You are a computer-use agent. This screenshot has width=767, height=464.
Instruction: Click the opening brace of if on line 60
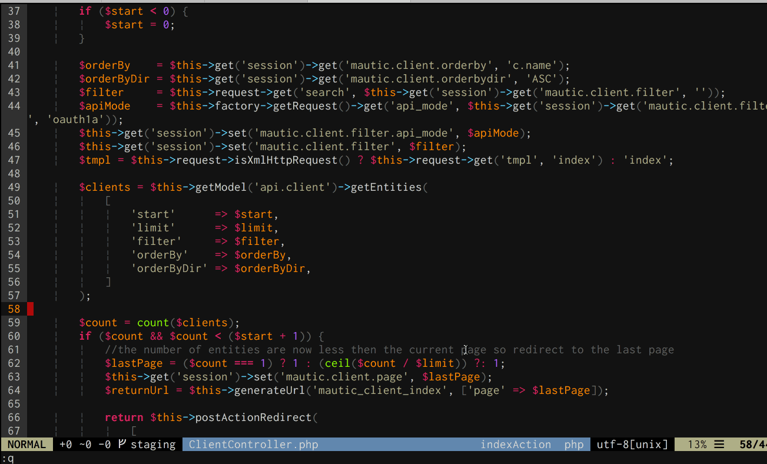(321, 336)
